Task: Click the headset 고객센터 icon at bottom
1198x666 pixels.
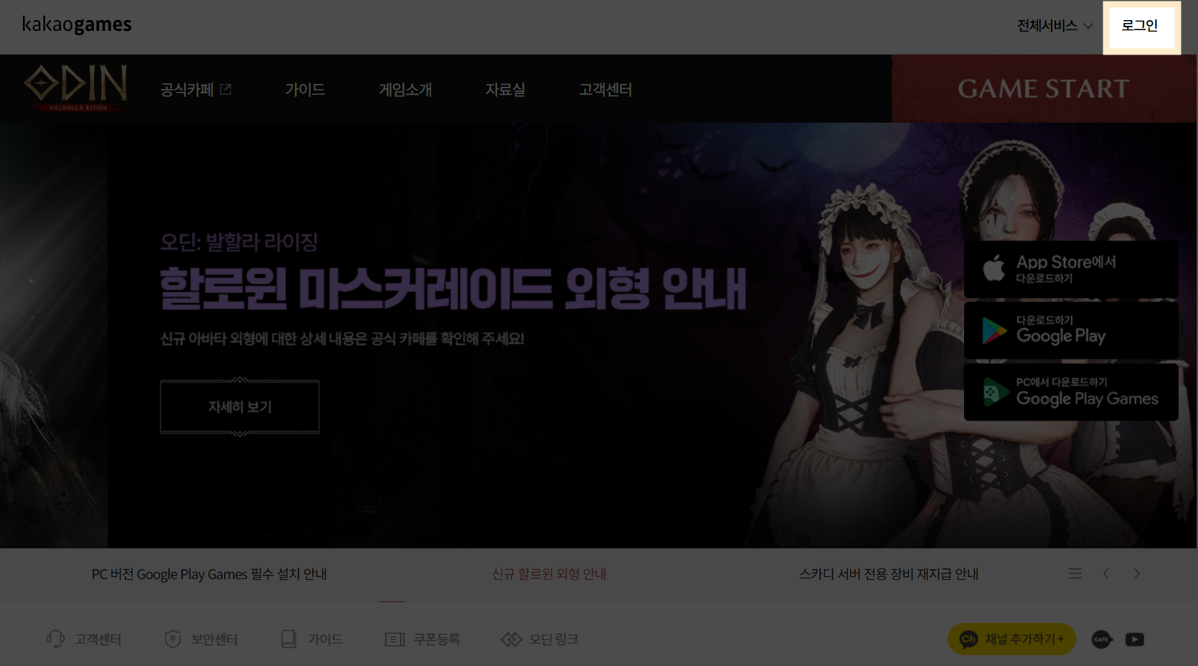Action: (x=56, y=639)
